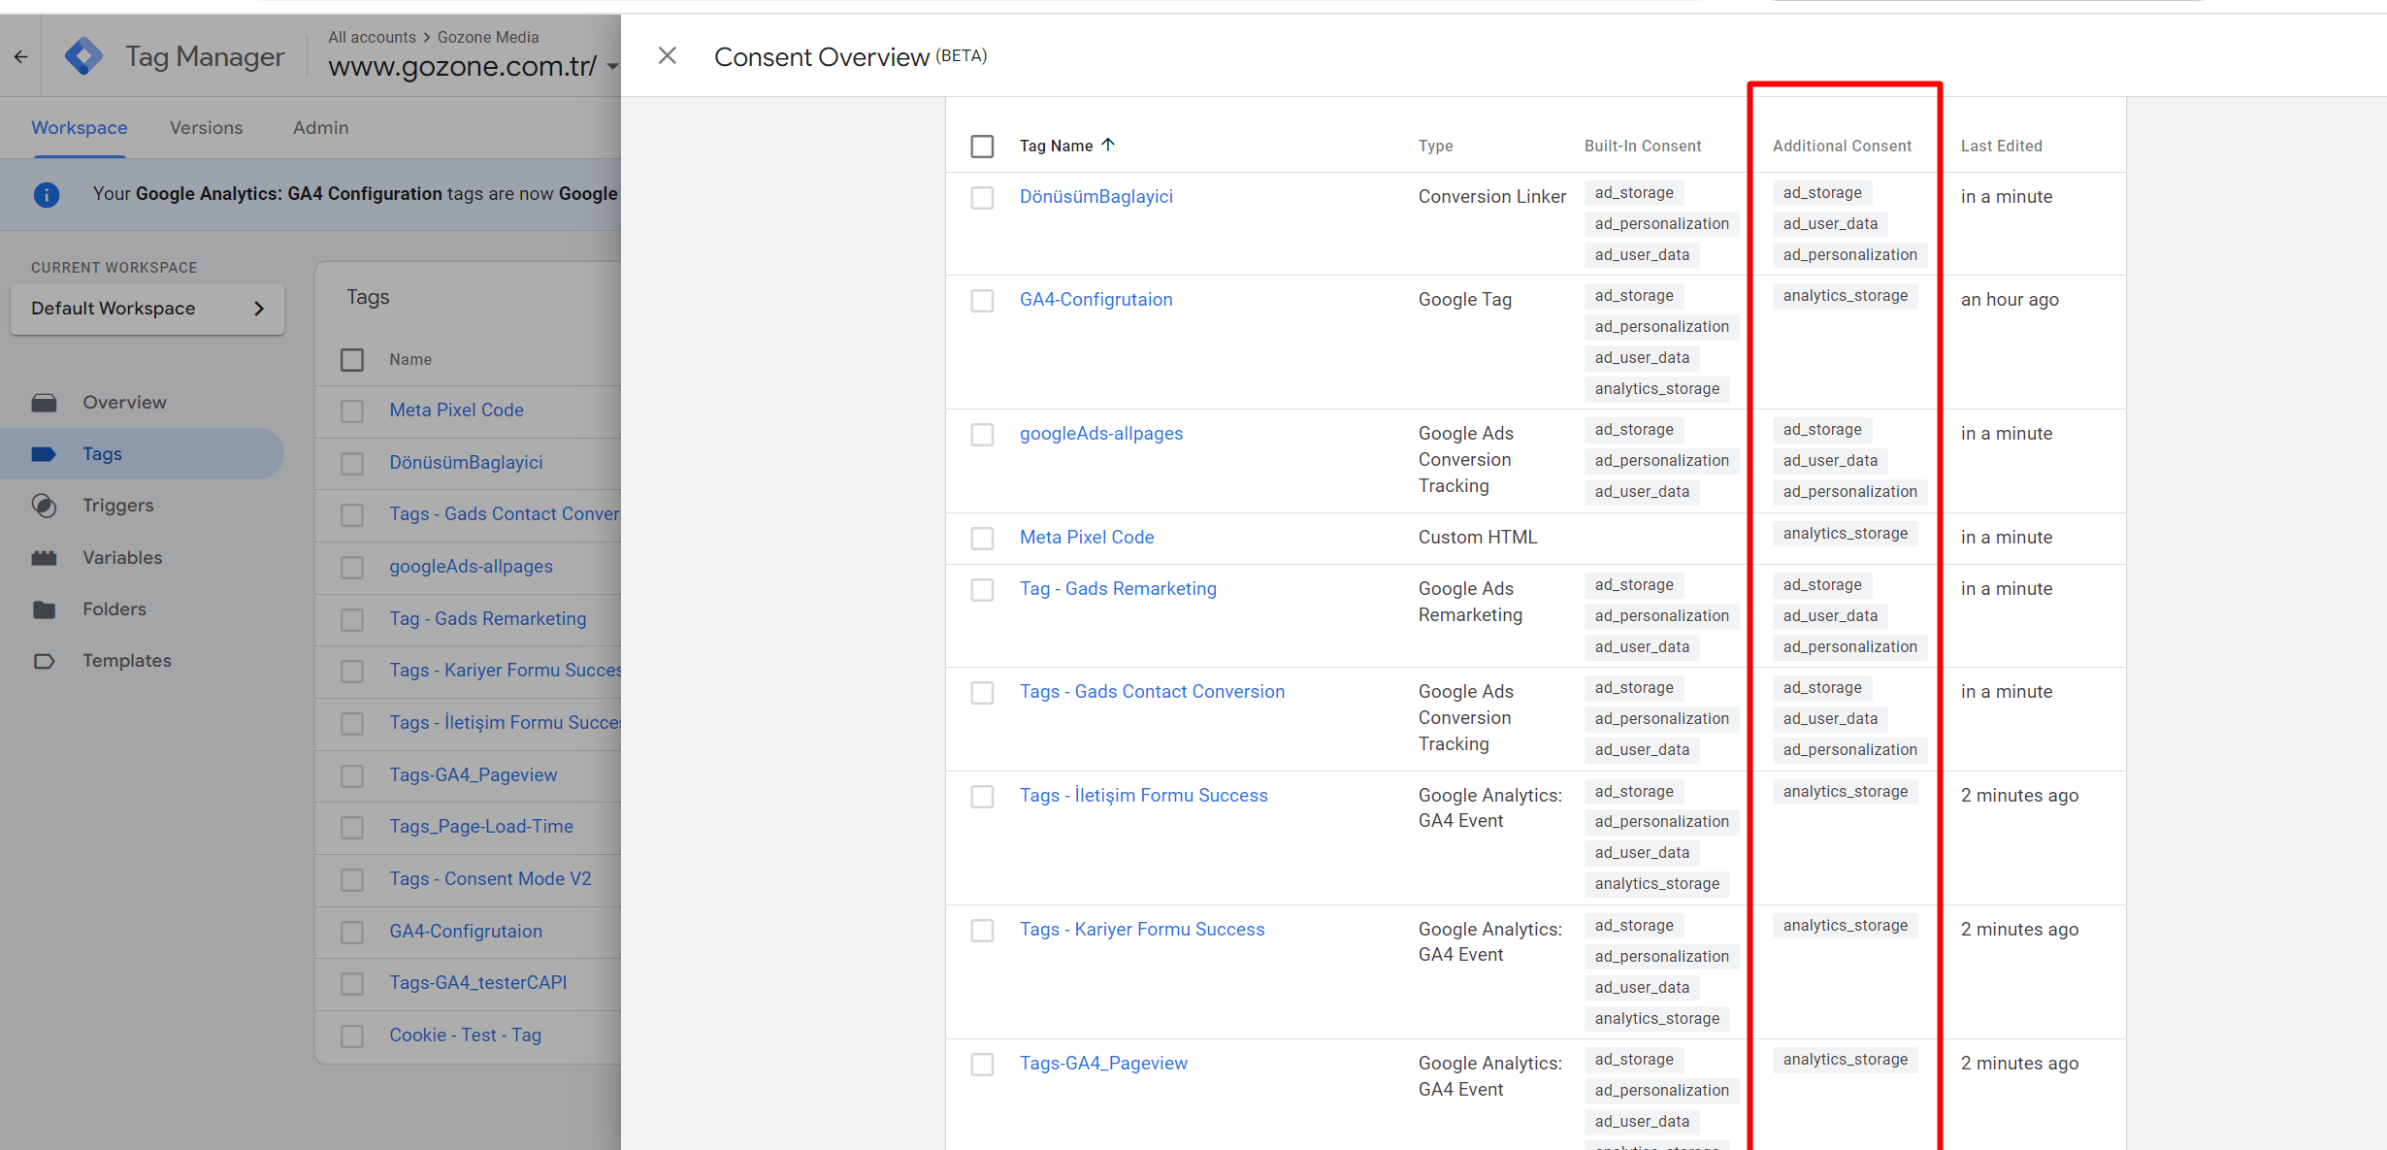Sort by Tag Name arrow
Viewport: 2387px width, 1150px height.
coord(1108,145)
